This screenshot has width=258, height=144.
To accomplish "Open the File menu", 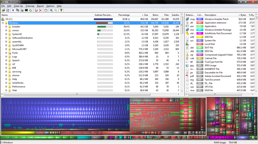I will pyautogui.click(x=3, y=6).
